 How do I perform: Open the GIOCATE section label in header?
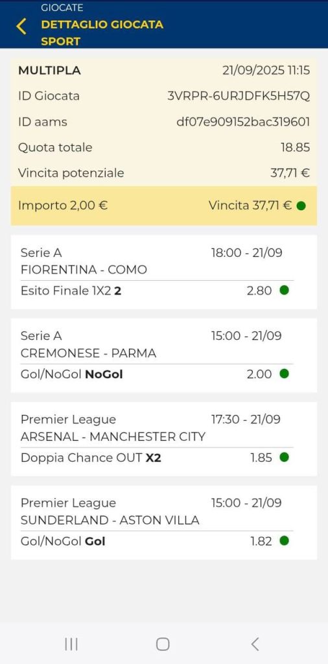click(62, 8)
